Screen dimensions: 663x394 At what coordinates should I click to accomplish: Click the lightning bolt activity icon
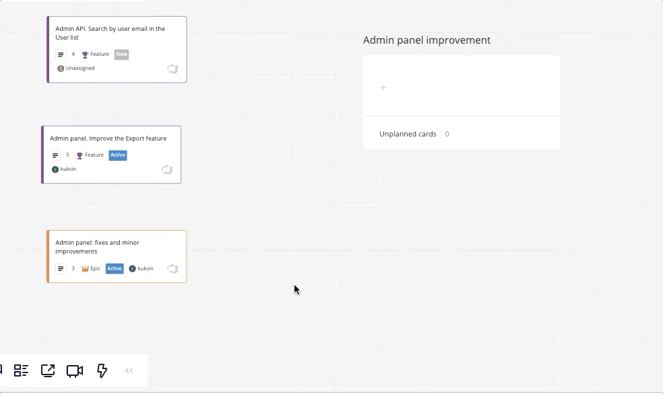(102, 370)
